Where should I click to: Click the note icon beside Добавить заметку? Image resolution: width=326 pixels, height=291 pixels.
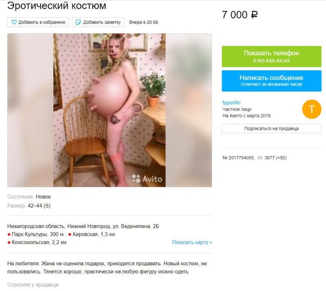click(78, 22)
